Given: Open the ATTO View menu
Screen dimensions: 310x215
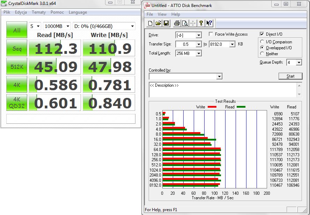Looking at the screenshot, I should [x=162, y=14].
